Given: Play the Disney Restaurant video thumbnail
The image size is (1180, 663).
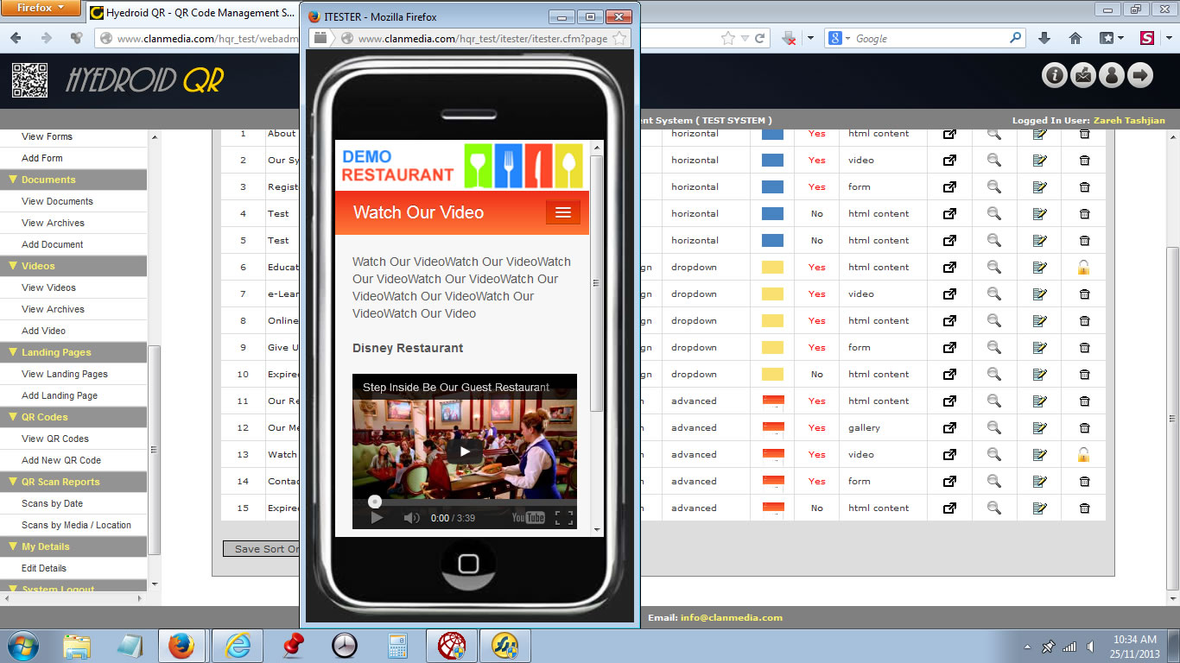Looking at the screenshot, I should tap(465, 451).
